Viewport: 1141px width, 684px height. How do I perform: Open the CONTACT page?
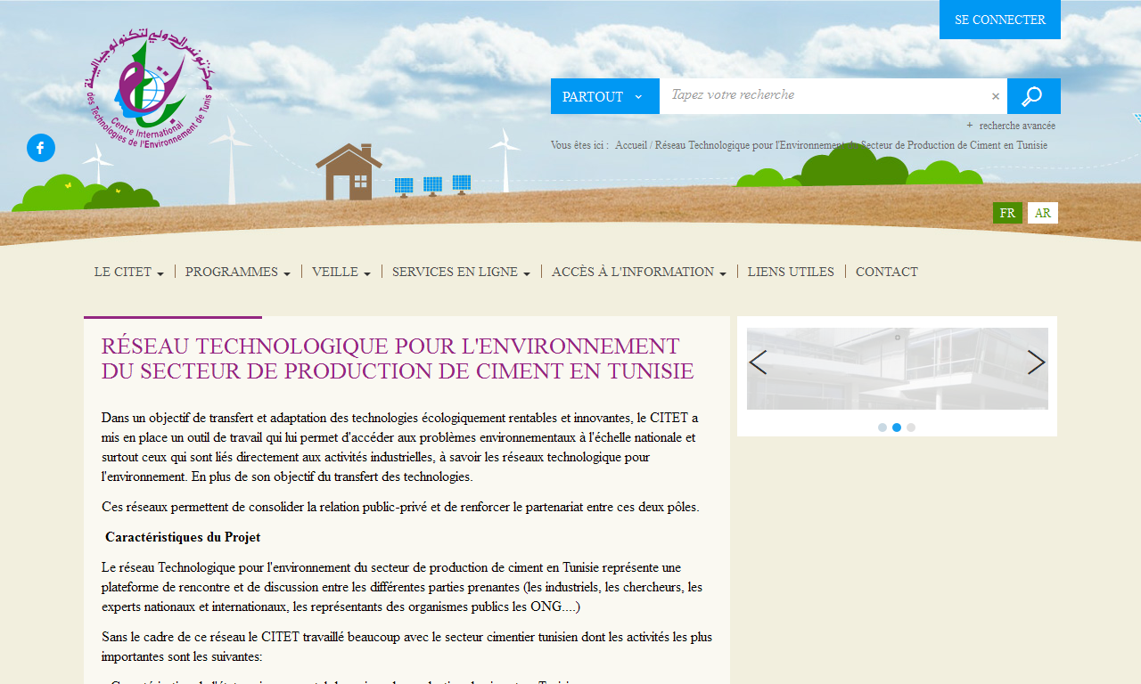coord(887,272)
